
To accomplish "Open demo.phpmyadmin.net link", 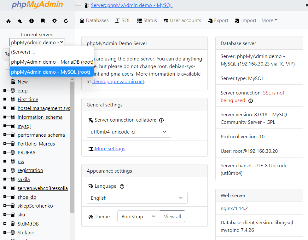I will click(x=118, y=82).
